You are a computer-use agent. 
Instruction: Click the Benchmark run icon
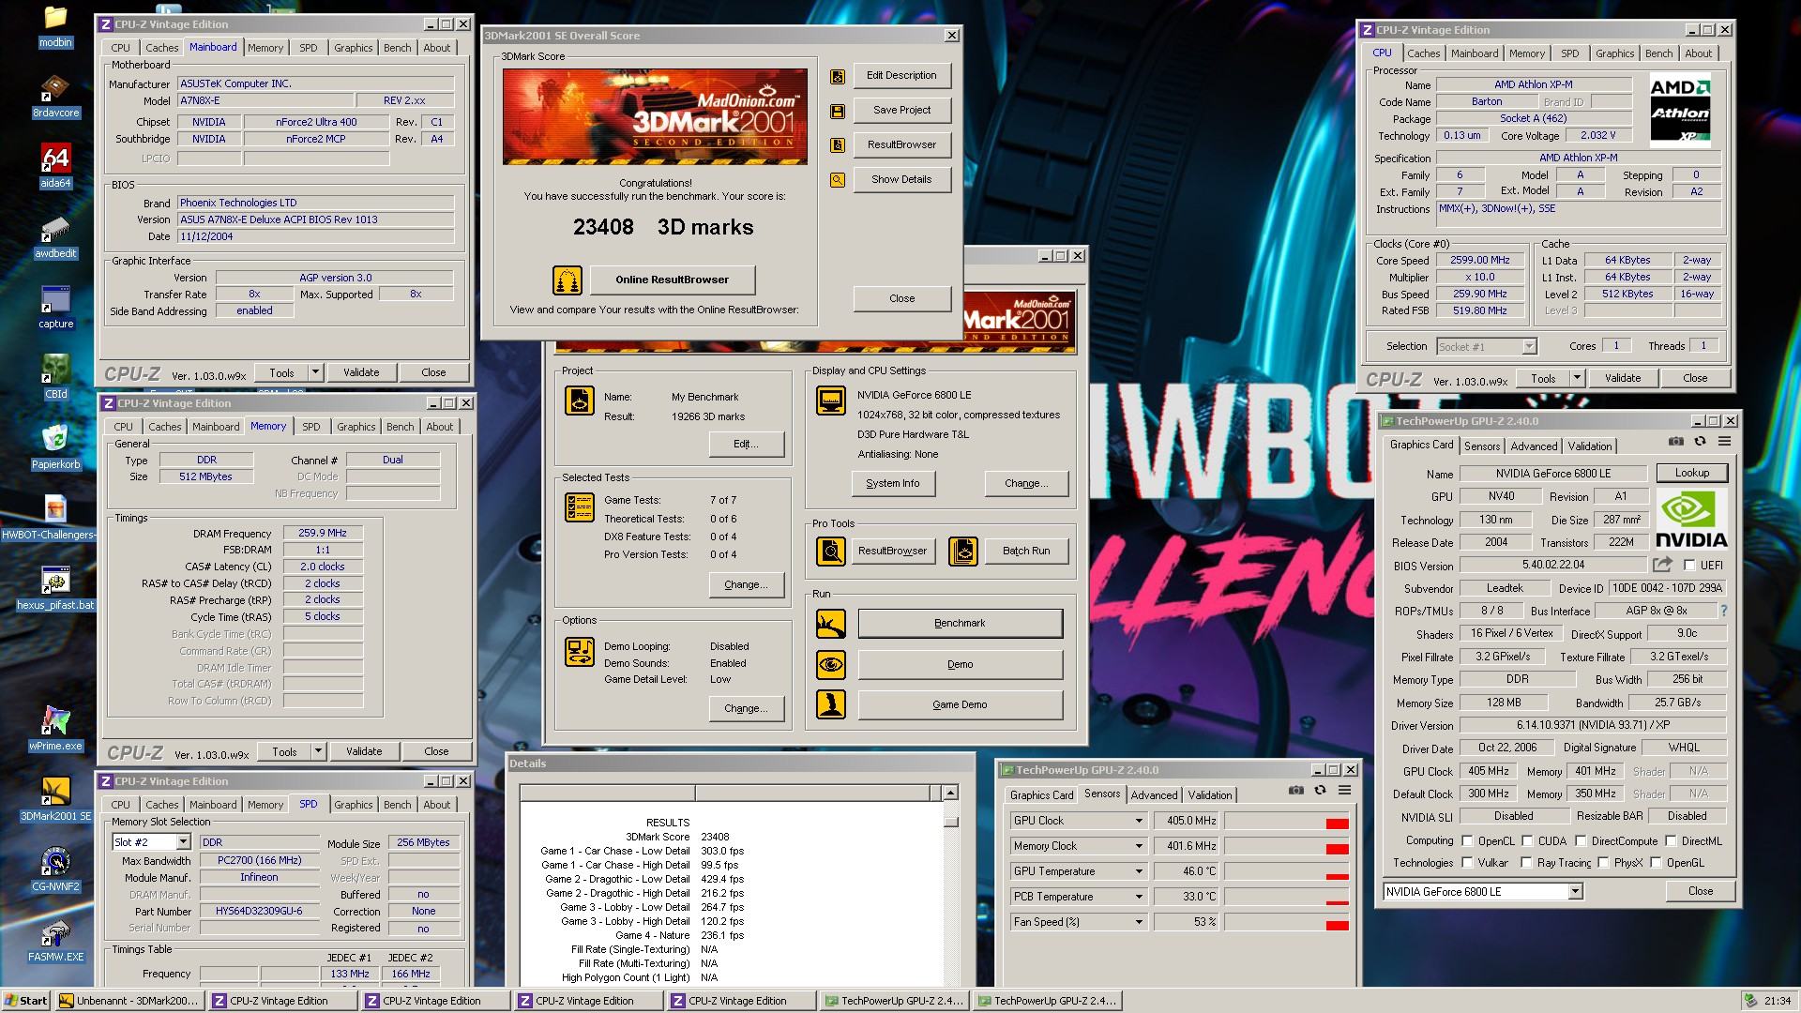click(x=830, y=624)
